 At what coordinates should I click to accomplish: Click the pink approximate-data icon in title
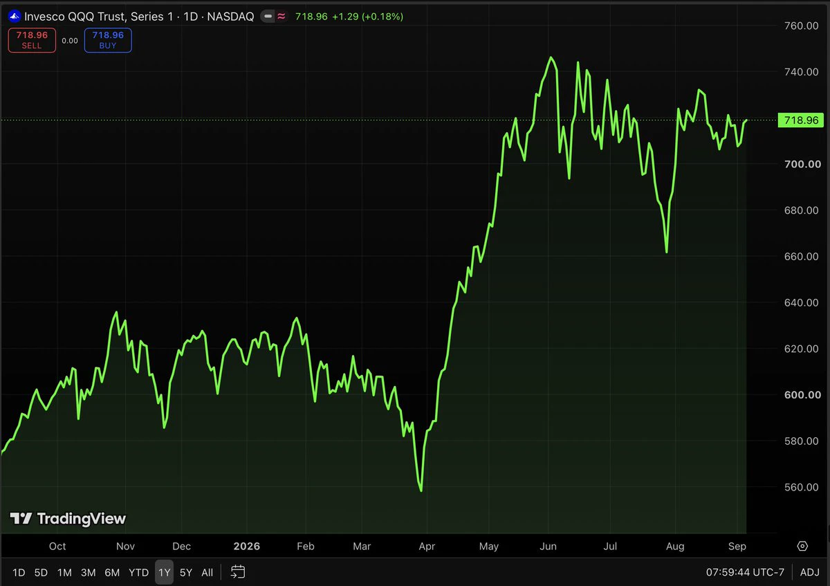[x=282, y=16]
